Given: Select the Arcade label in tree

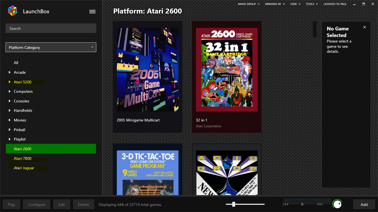Looking at the screenshot, I should 20,72.
